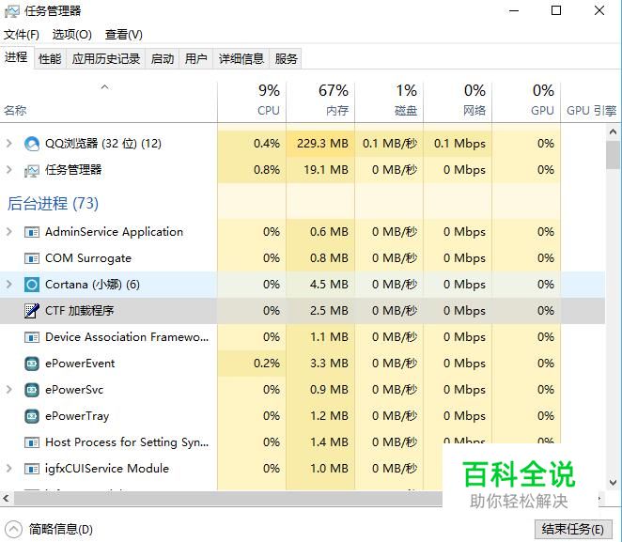
Task: Click 简略信息(D) to show fewer details
Action: pyautogui.click(x=60, y=529)
